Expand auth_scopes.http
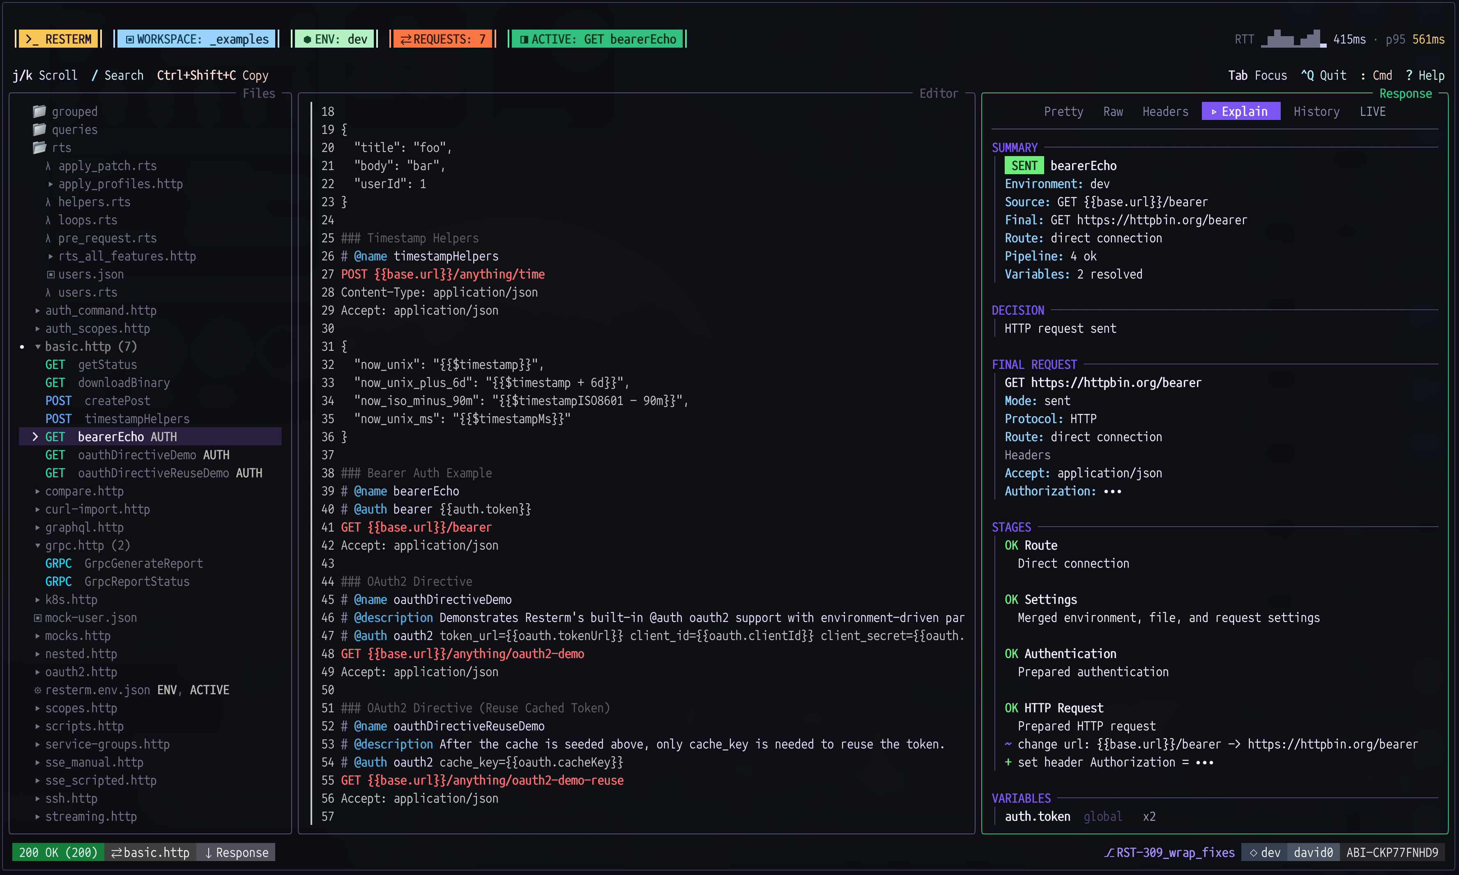This screenshot has height=875, width=1459. pyautogui.click(x=38, y=328)
